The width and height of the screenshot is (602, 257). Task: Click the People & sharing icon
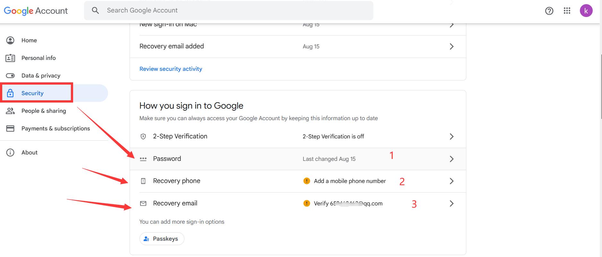[x=10, y=111]
